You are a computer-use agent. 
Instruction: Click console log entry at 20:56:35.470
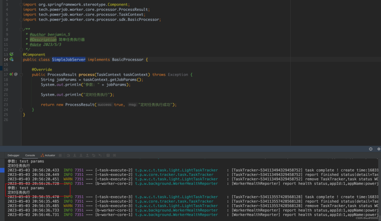pos(193,197)
